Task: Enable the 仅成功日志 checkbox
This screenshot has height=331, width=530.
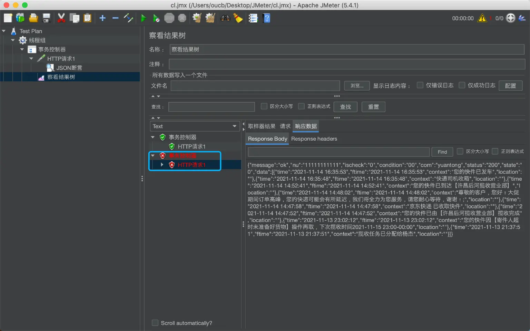Action: [x=462, y=85]
